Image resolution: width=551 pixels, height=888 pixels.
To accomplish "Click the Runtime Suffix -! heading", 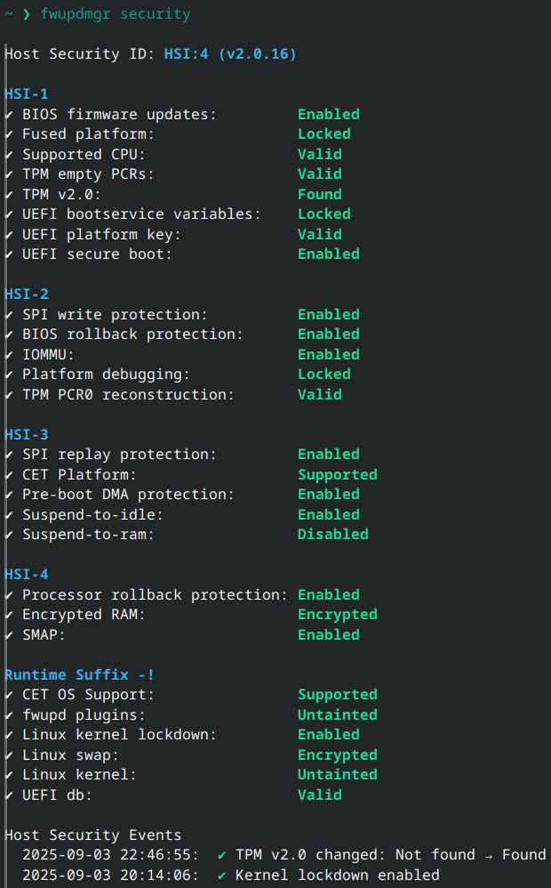I will tap(80, 674).
